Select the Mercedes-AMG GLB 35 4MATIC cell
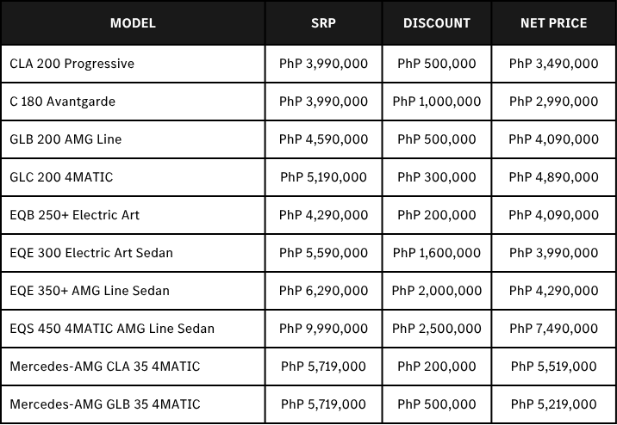Screen dimensions: 617x425 coord(133,403)
